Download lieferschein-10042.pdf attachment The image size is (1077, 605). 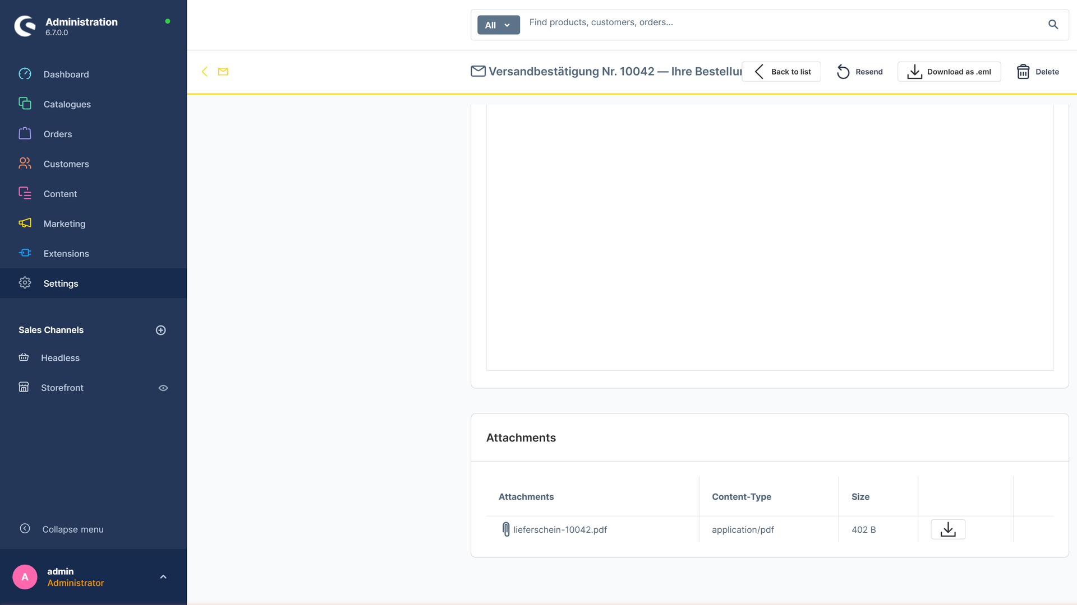[x=948, y=529]
